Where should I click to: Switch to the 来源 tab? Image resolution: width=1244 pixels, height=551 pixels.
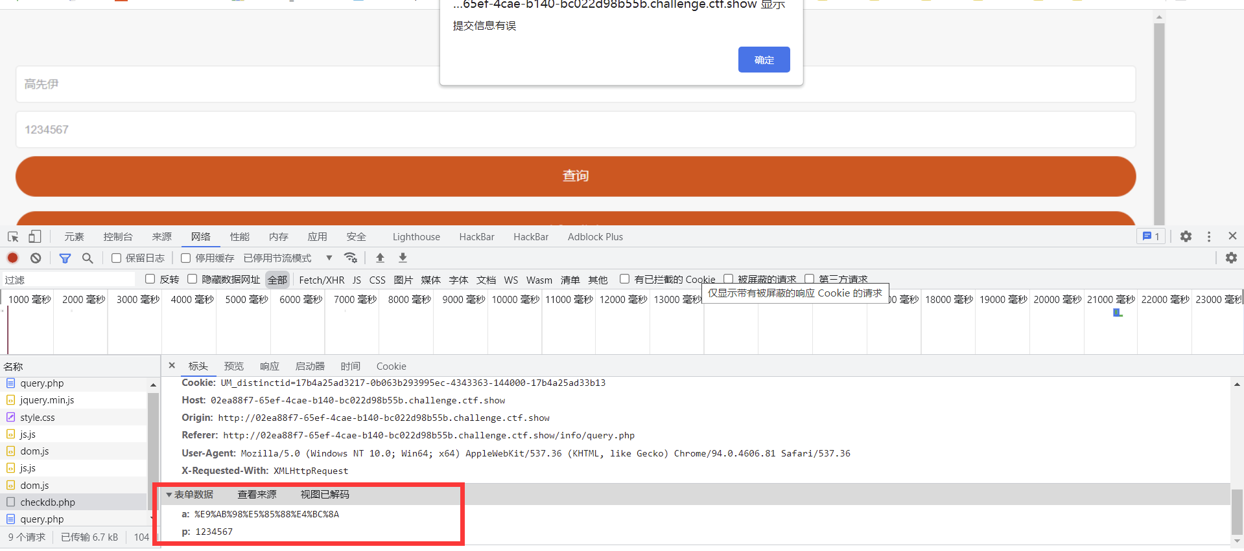tap(162, 237)
